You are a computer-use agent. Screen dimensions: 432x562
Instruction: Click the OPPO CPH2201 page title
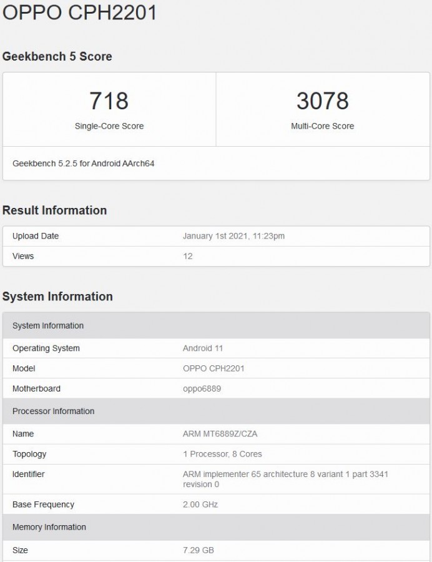tap(79, 13)
